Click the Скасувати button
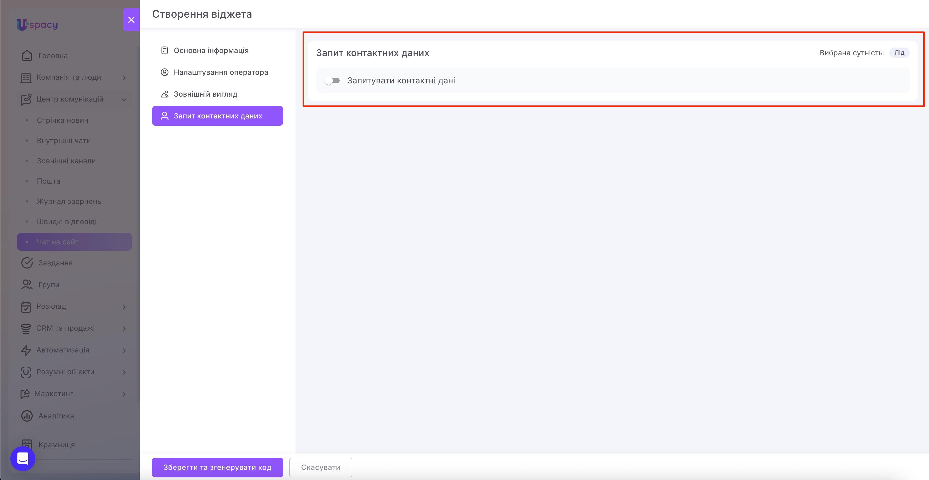Image resolution: width=929 pixels, height=480 pixels. click(321, 467)
